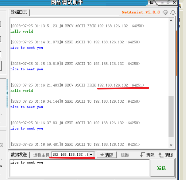Click the green 发送 send button

click(162, 168)
